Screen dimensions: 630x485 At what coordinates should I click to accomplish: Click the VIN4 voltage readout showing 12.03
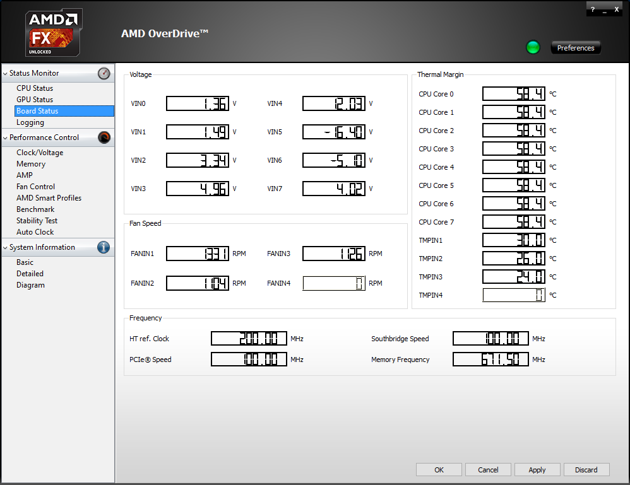pos(334,103)
